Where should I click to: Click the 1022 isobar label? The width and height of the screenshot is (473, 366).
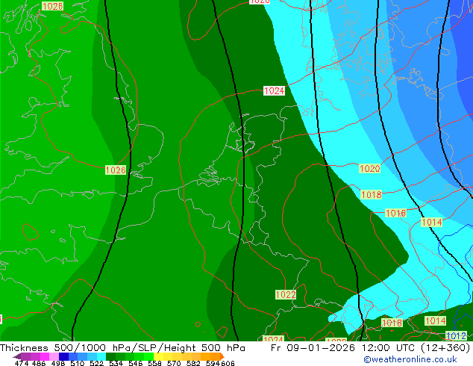click(x=286, y=294)
